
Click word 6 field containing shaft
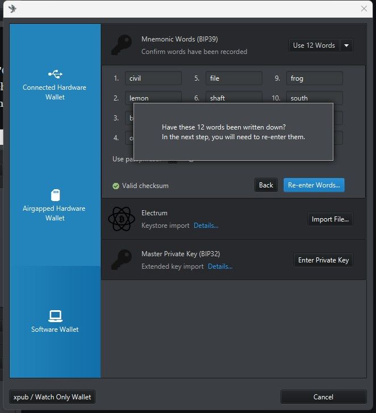coord(234,98)
